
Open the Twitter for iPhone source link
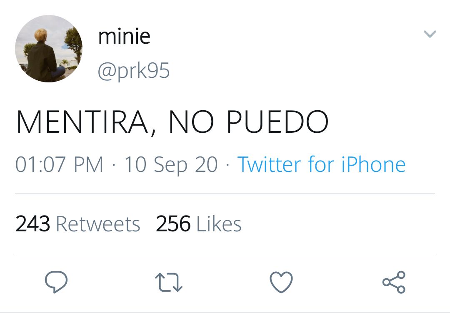click(x=321, y=164)
